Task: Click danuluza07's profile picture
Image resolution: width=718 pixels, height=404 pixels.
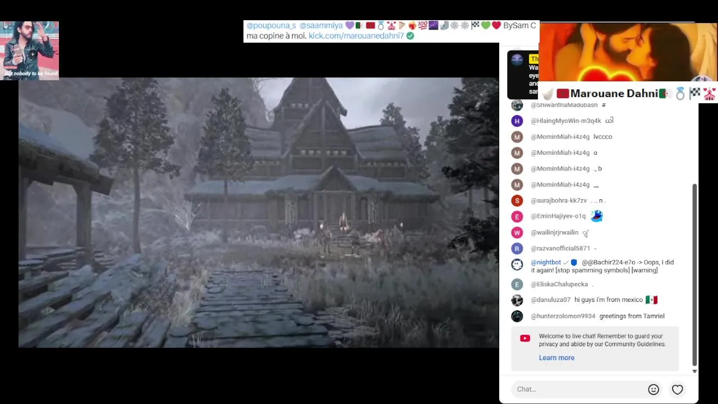Action: pos(517,300)
